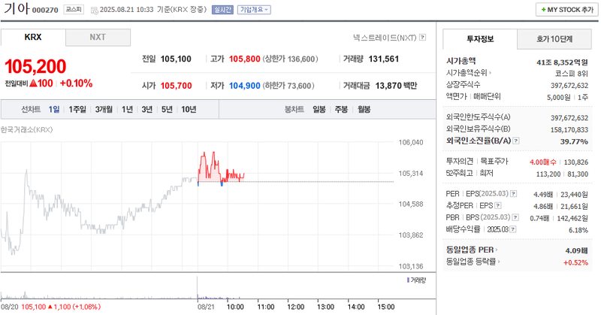Screen dimensions: 601x315
Task: Click the stock code 000270
Action: point(45,10)
